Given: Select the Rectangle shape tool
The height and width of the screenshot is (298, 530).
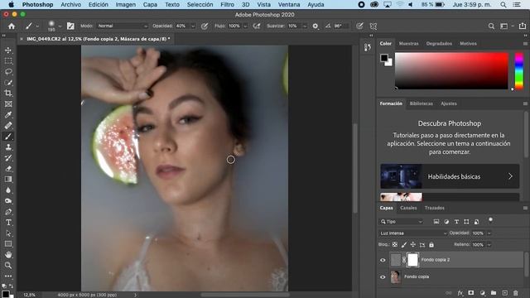Looking at the screenshot, I should pos(8,244).
